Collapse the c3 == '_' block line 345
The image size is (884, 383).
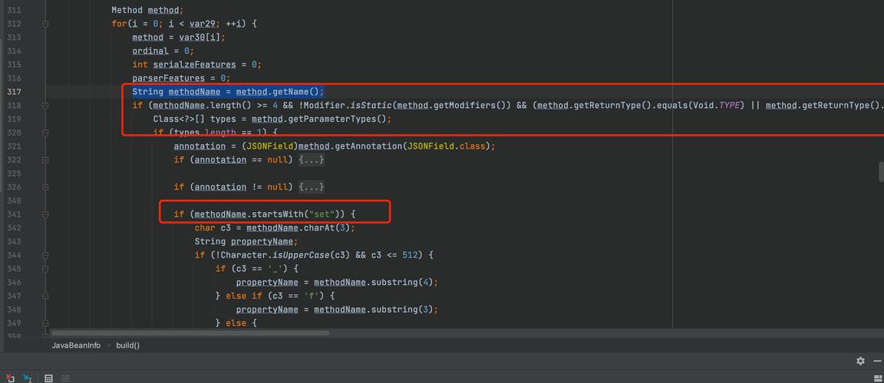point(45,269)
